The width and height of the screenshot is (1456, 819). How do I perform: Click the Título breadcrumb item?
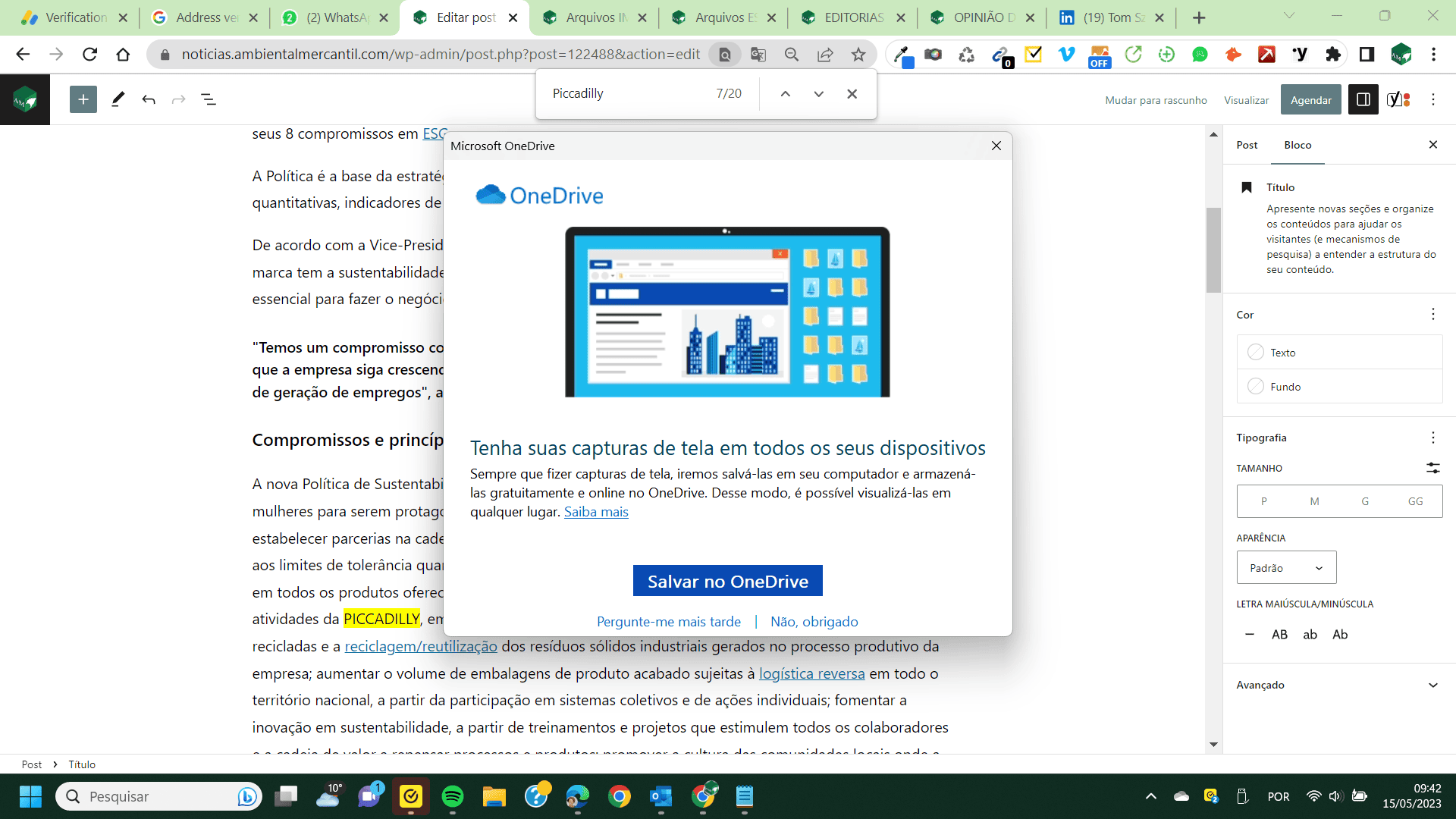point(82,764)
